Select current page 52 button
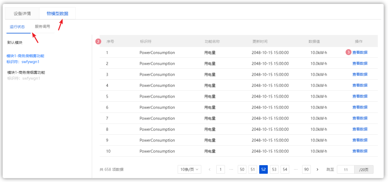This screenshot has height=182, width=388. click(x=263, y=169)
